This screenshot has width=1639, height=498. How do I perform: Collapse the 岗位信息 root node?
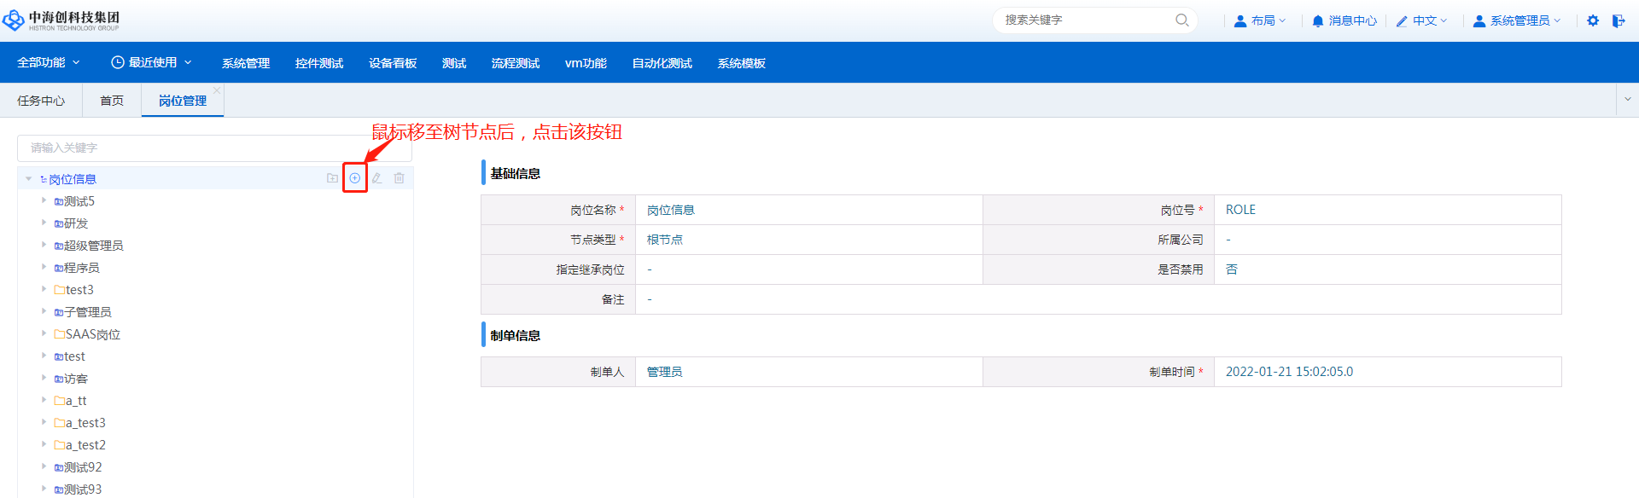(28, 179)
